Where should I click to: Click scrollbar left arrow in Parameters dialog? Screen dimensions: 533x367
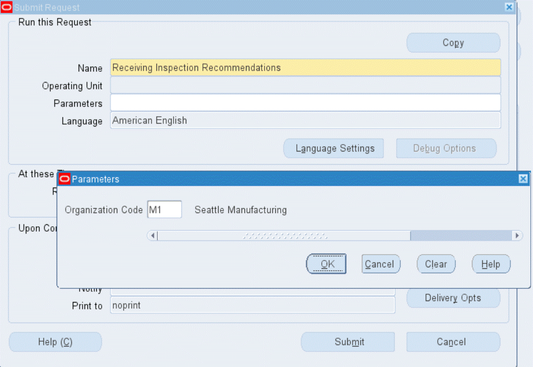click(153, 236)
